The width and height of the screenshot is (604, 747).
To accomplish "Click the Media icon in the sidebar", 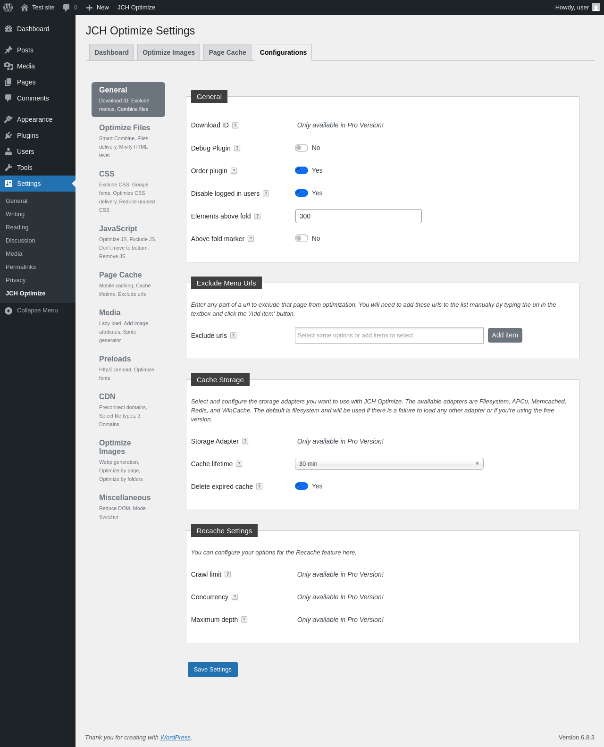I will (8, 66).
